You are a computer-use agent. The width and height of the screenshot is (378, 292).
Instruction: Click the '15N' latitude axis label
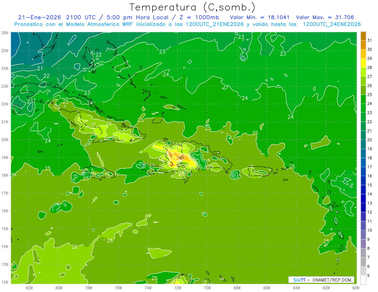(x=5, y=229)
